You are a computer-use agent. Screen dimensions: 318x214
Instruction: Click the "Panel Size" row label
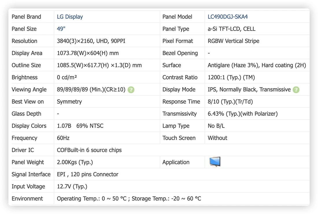[x=24, y=29]
